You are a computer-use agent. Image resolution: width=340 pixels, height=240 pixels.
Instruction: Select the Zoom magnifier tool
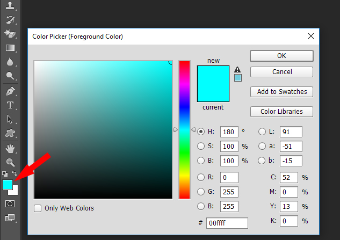tap(10, 162)
